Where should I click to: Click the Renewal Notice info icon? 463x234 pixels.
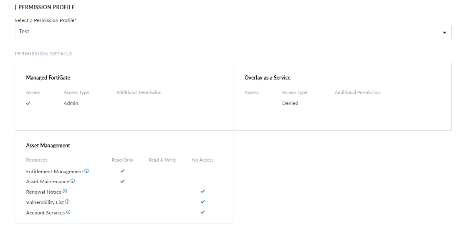pos(65,192)
